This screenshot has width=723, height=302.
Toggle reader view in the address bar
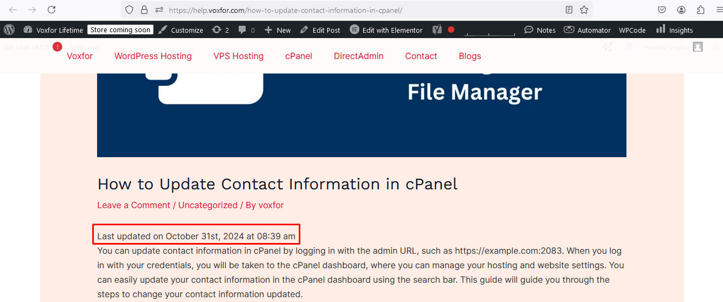coord(569,10)
